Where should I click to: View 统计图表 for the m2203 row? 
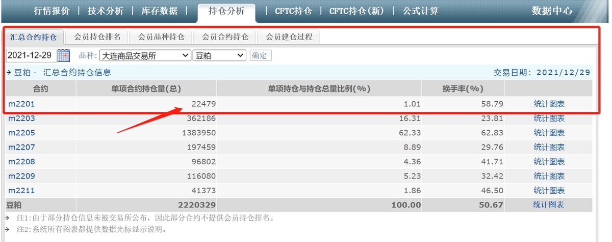coord(549,118)
